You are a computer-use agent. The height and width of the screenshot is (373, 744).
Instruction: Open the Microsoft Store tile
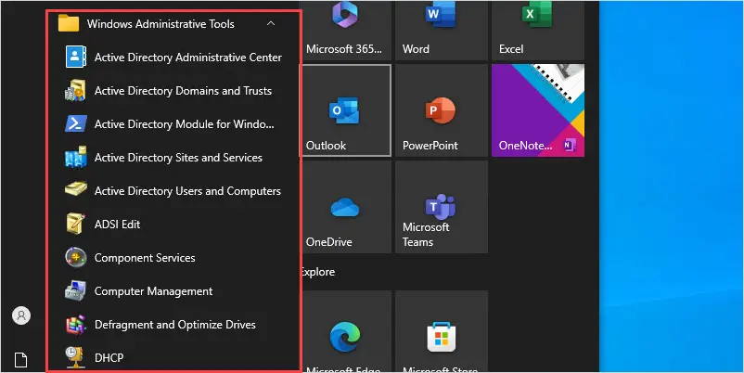point(442,331)
